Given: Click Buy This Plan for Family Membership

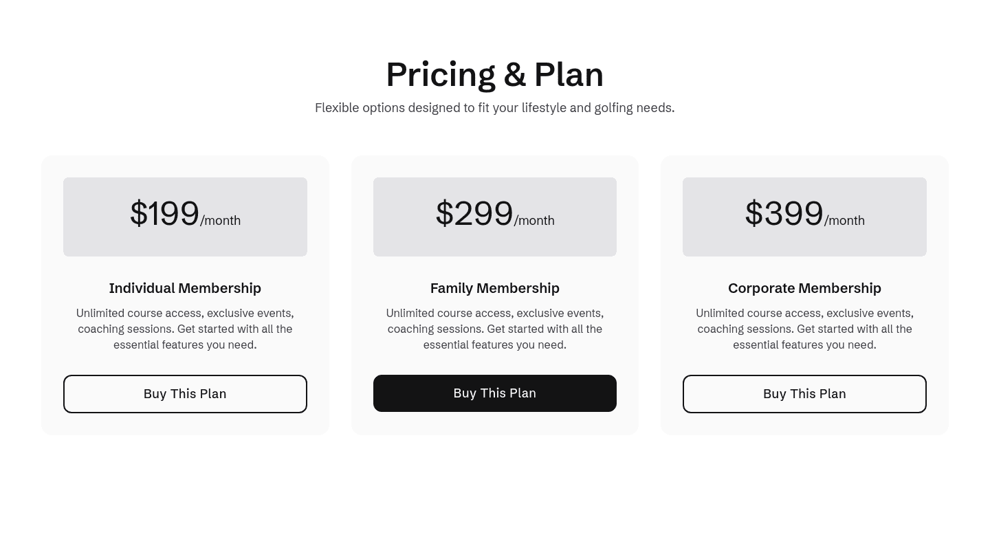Looking at the screenshot, I should [x=494, y=393].
